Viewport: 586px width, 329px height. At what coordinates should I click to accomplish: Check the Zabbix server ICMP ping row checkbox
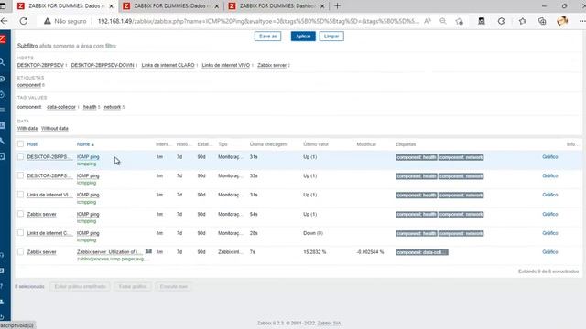coord(20,214)
